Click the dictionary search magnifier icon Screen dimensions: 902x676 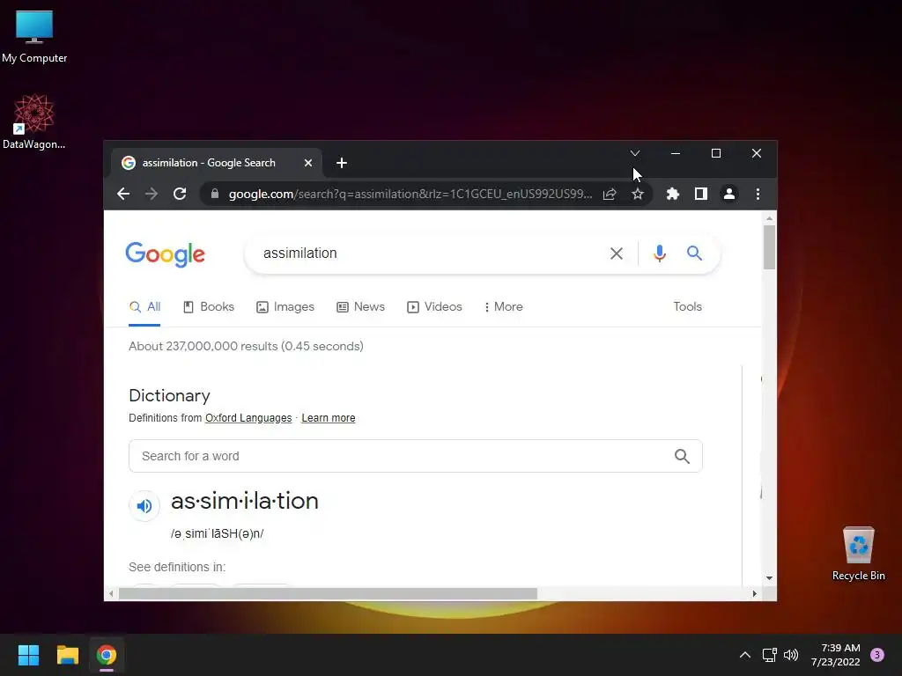coord(682,456)
